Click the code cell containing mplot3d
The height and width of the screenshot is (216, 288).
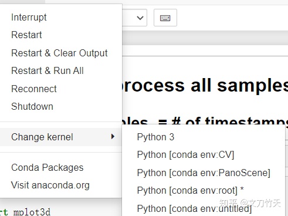(x=25, y=212)
